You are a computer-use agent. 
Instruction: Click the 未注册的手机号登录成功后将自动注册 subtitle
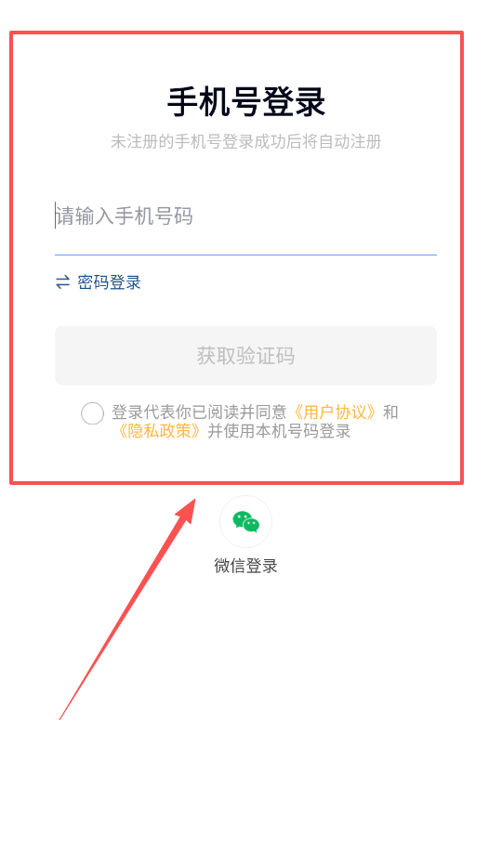(x=245, y=141)
